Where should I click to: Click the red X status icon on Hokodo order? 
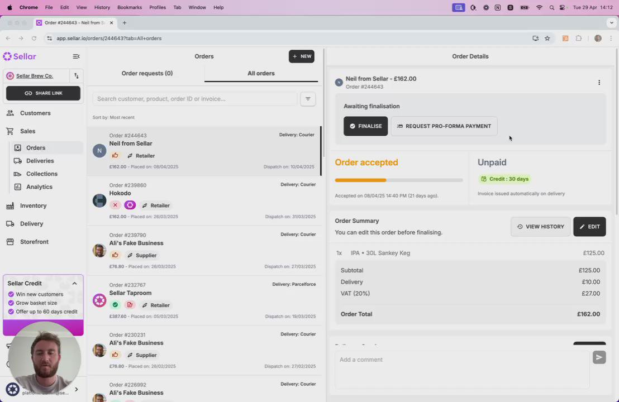point(115,205)
